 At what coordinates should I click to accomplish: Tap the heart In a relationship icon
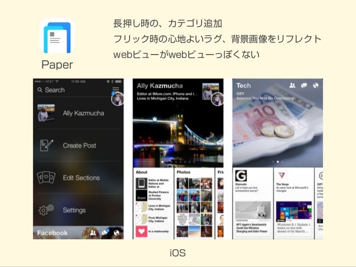(141, 231)
